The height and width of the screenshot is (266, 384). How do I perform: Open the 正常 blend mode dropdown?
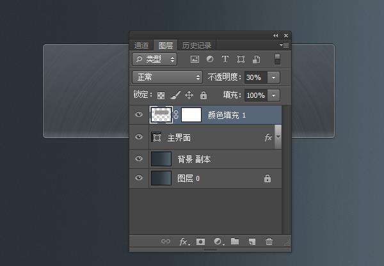pyautogui.click(x=168, y=77)
